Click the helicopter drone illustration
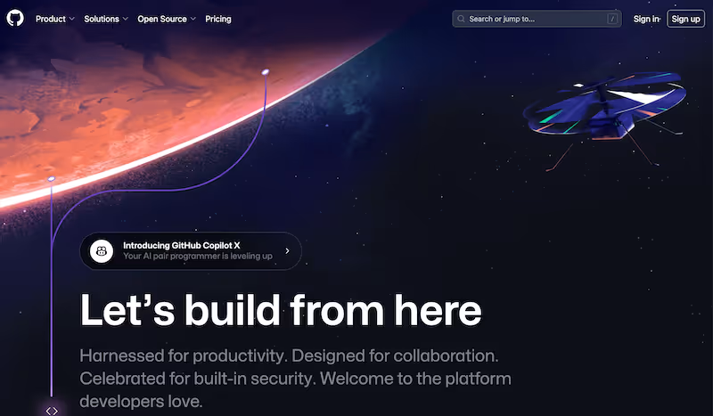 (605, 118)
